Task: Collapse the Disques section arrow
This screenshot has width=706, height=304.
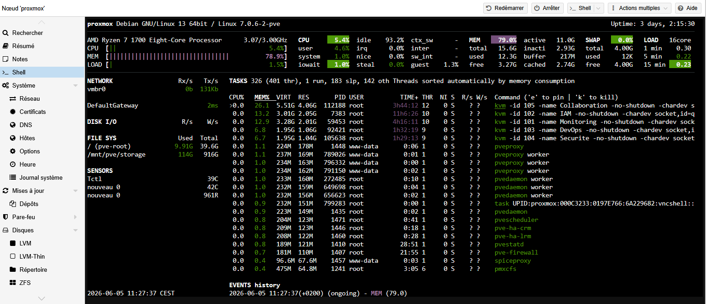Action: [x=75, y=230]
